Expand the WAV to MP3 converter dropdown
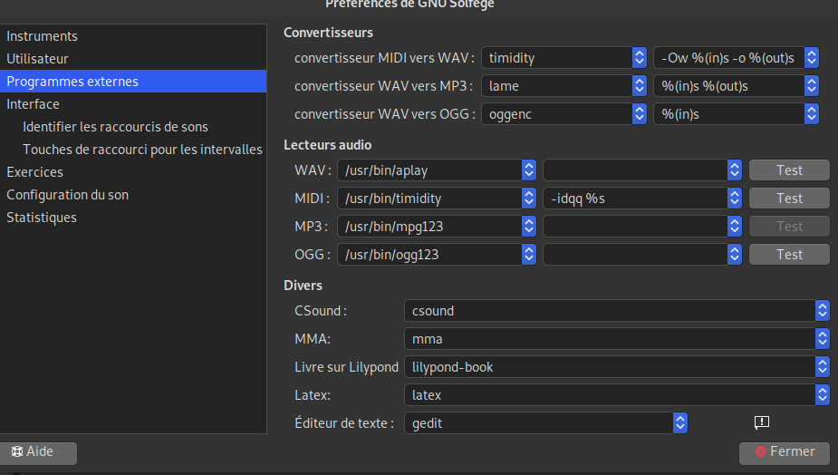The image size is (838, 475). point(639,86)
